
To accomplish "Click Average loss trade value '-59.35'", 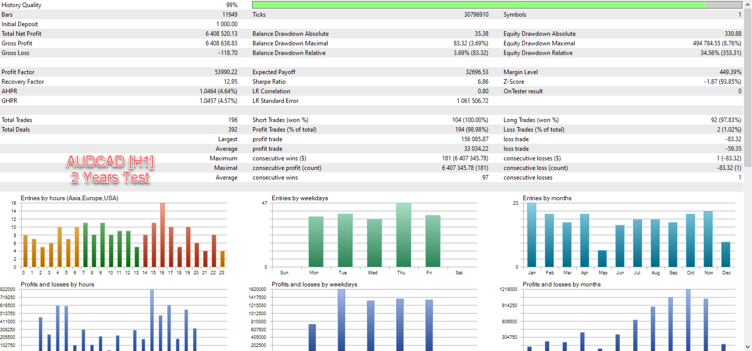I will pos(733,149).
